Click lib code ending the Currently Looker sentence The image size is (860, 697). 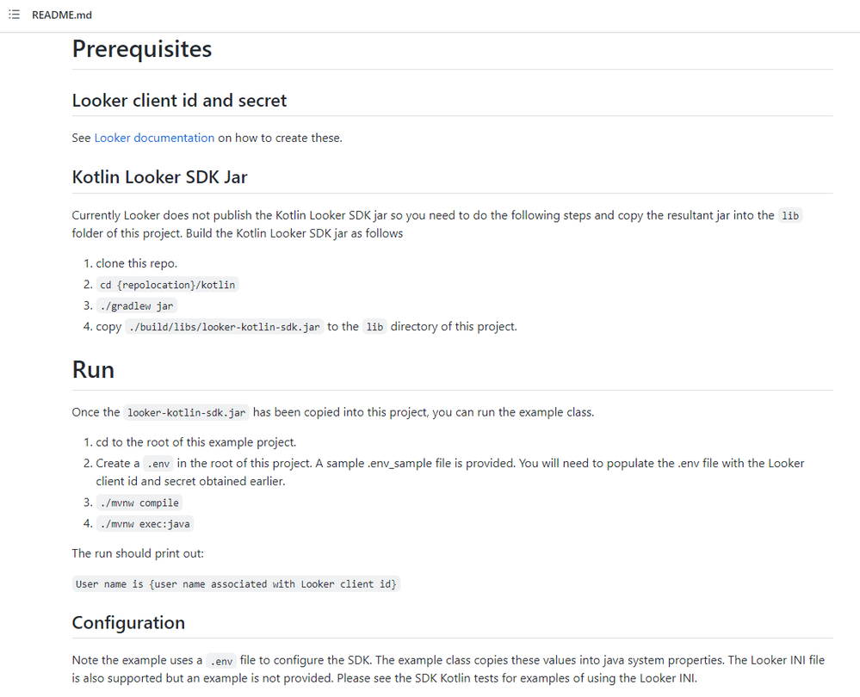tap(789, 216)
